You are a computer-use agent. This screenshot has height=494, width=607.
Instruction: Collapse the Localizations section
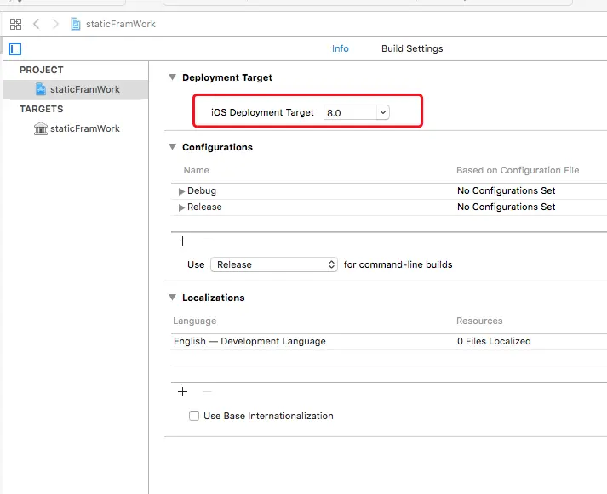click(173, 298)
